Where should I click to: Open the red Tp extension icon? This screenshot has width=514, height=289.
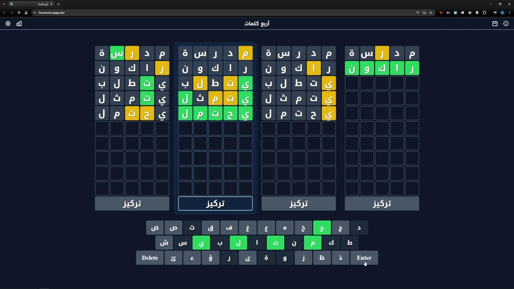pyautogui.click(x=441, y=12)
